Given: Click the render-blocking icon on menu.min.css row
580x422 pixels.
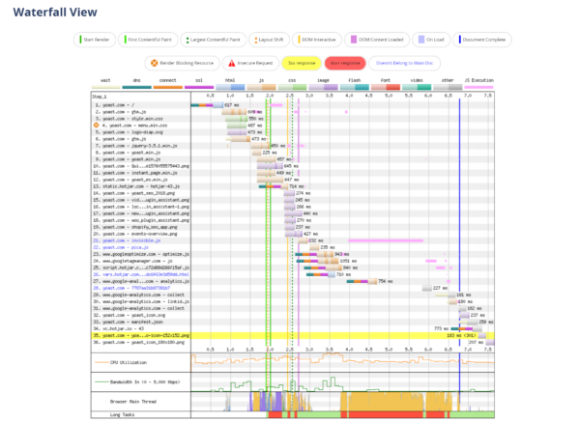Looking at the screenshot, I should coord(96,126).
